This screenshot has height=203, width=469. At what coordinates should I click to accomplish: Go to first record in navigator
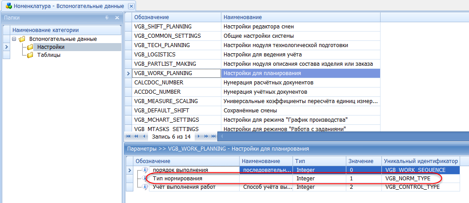point(129,136)
